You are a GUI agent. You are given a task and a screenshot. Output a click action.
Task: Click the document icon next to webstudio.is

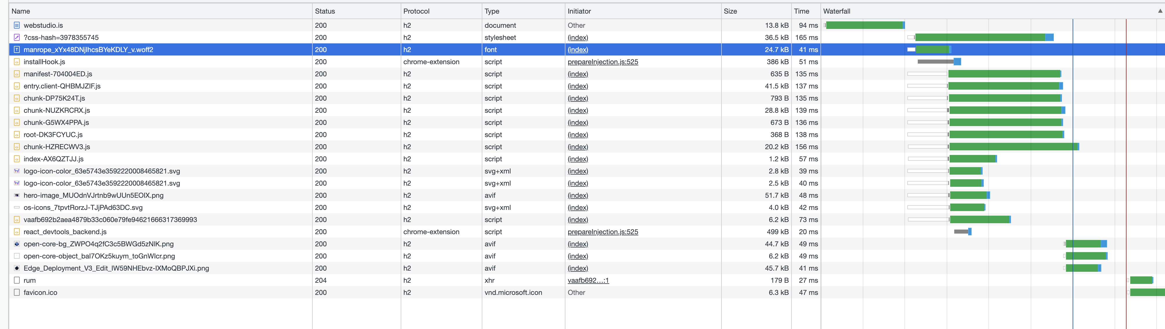pos(17,25)
